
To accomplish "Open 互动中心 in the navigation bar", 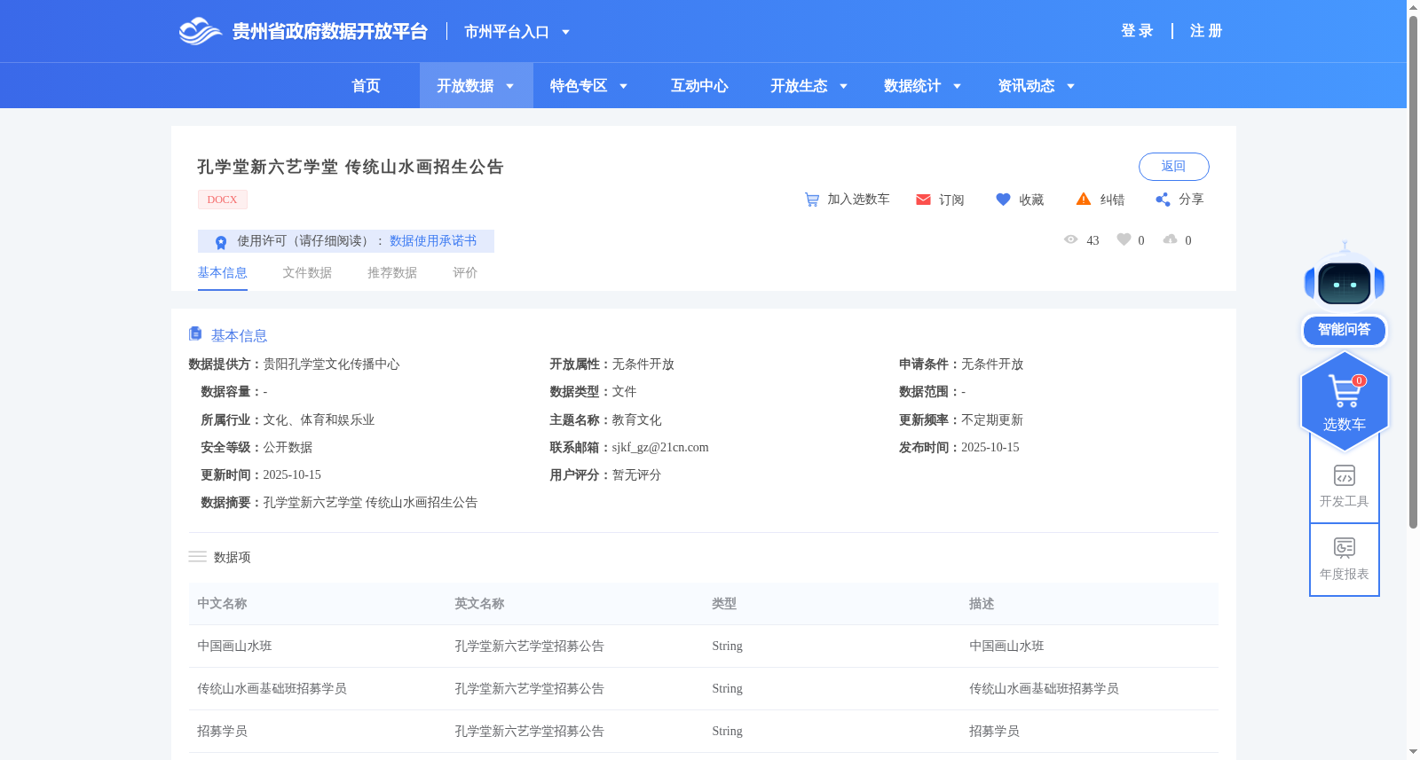I will click(x=699, y=86).
